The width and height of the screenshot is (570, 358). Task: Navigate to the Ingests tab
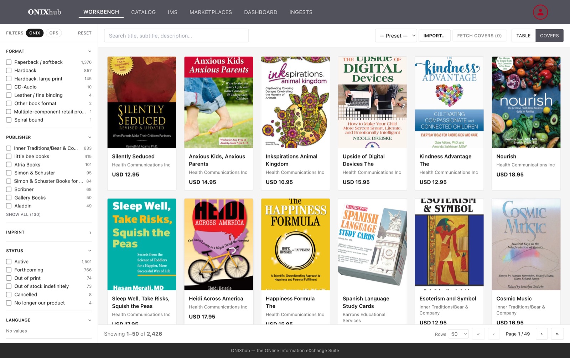(x=301, y=12)
